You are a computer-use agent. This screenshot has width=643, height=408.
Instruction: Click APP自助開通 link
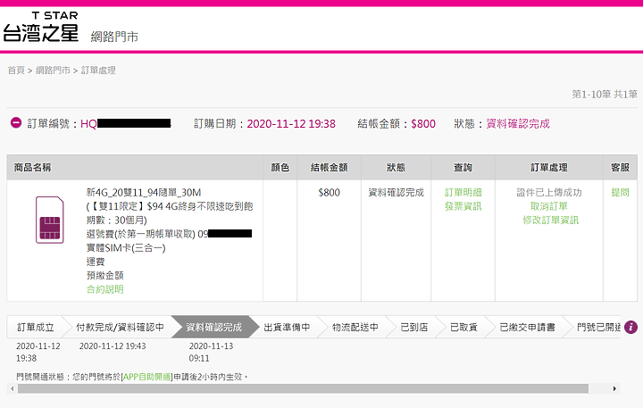click(x=146, y=377)
